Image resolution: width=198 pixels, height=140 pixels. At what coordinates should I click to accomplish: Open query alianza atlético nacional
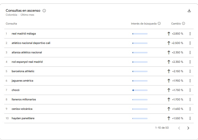(27, 52)
